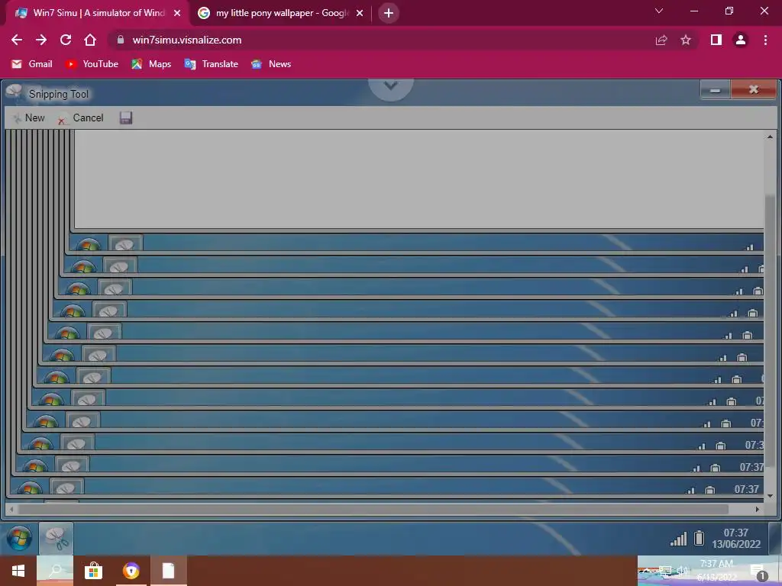View site security lock info
782x586 pixels.
pyautogui.click(x=120, y=40)
